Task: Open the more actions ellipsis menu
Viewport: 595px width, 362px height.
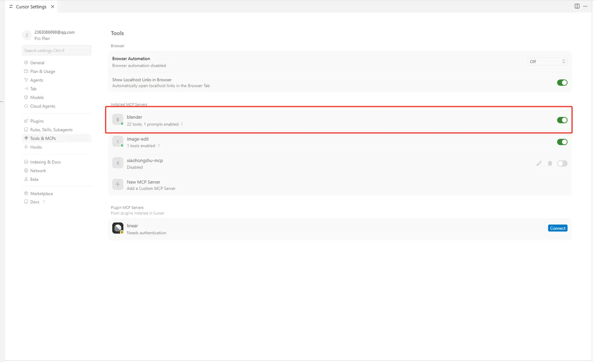Action: point(585,6)
